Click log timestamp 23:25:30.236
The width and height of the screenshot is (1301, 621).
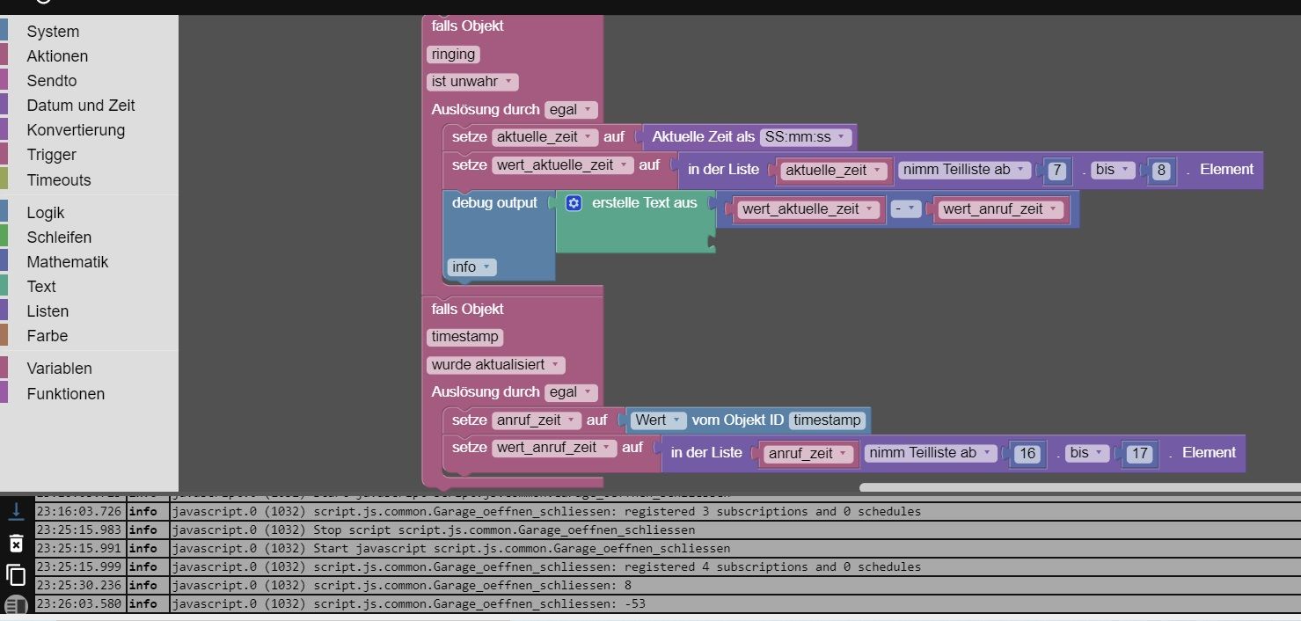point(80,585)
